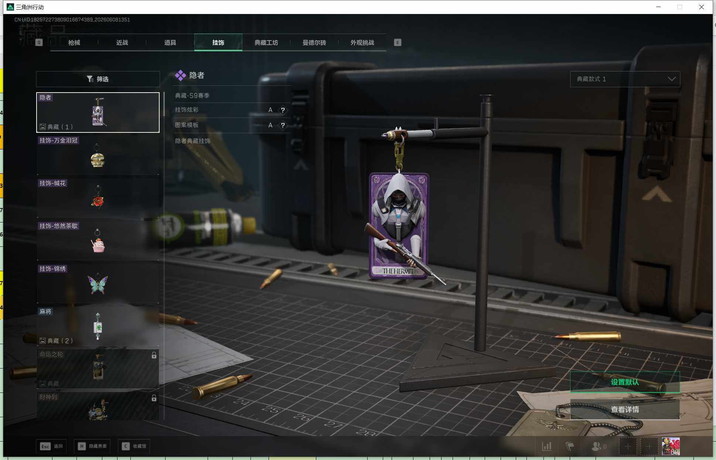This screenshot has width=716, height=460.
Task: Click the flag icon in bottom bar
Action: pos(570,446)
